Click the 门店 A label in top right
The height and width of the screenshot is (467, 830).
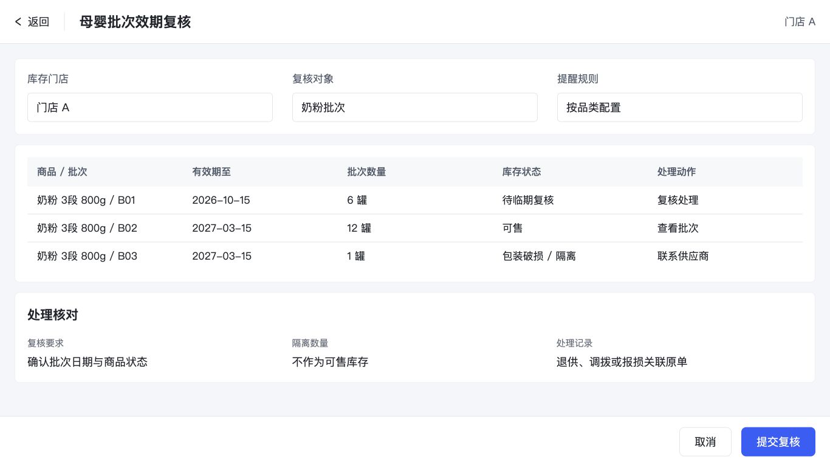tap(800, 22)
